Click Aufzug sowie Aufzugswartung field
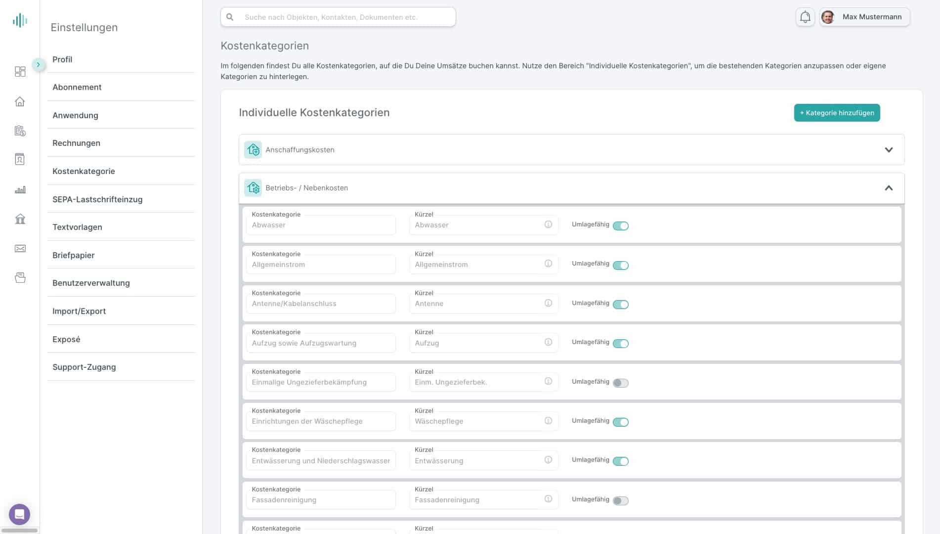This screenshot has width=940, height=534. click(321, 343)
